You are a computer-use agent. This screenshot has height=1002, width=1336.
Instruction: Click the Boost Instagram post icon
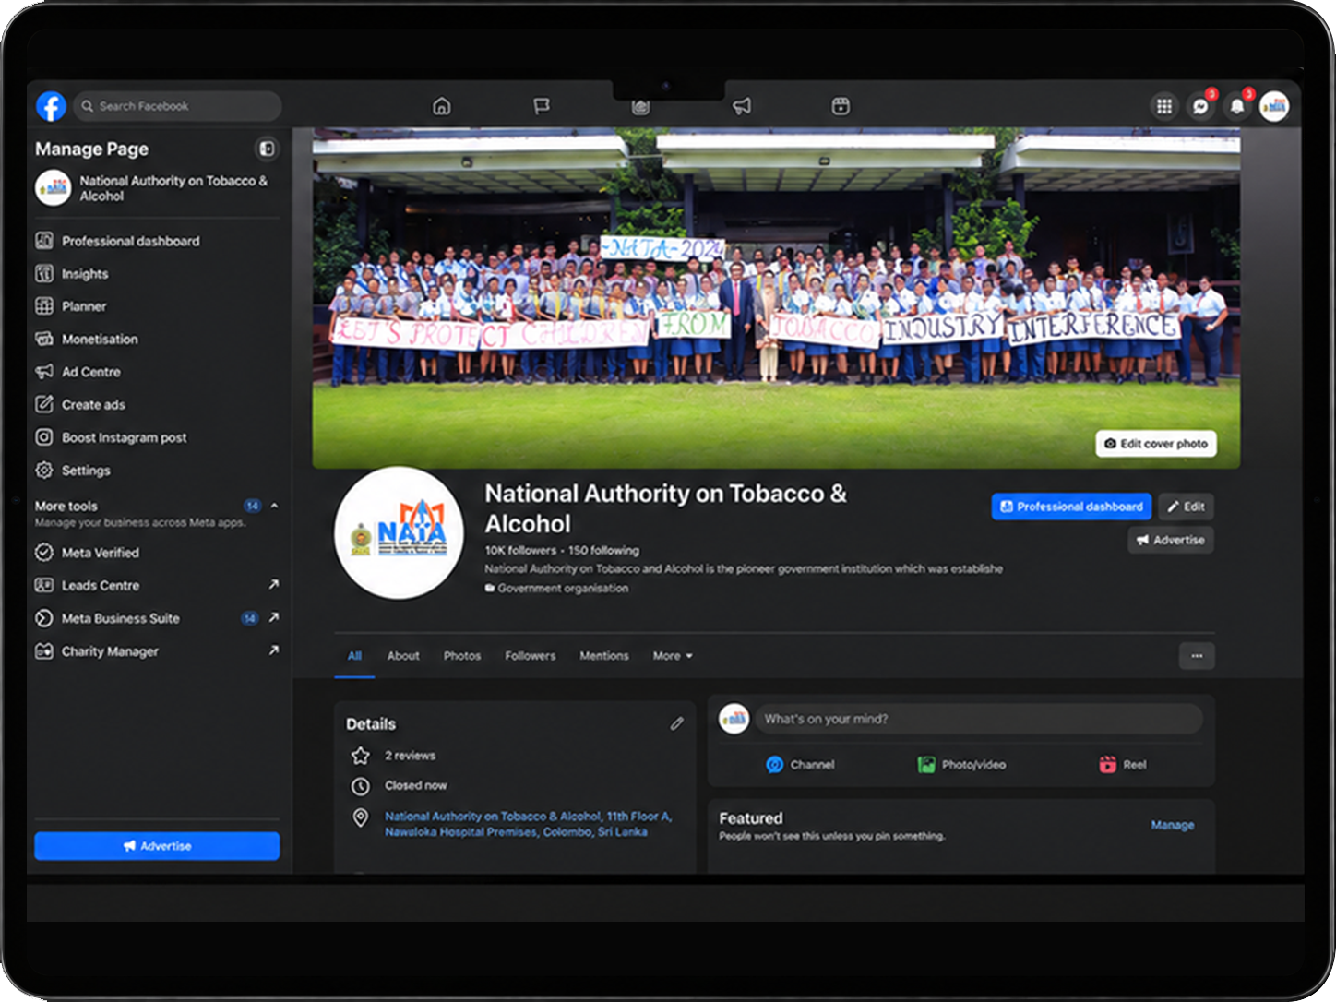44,437
